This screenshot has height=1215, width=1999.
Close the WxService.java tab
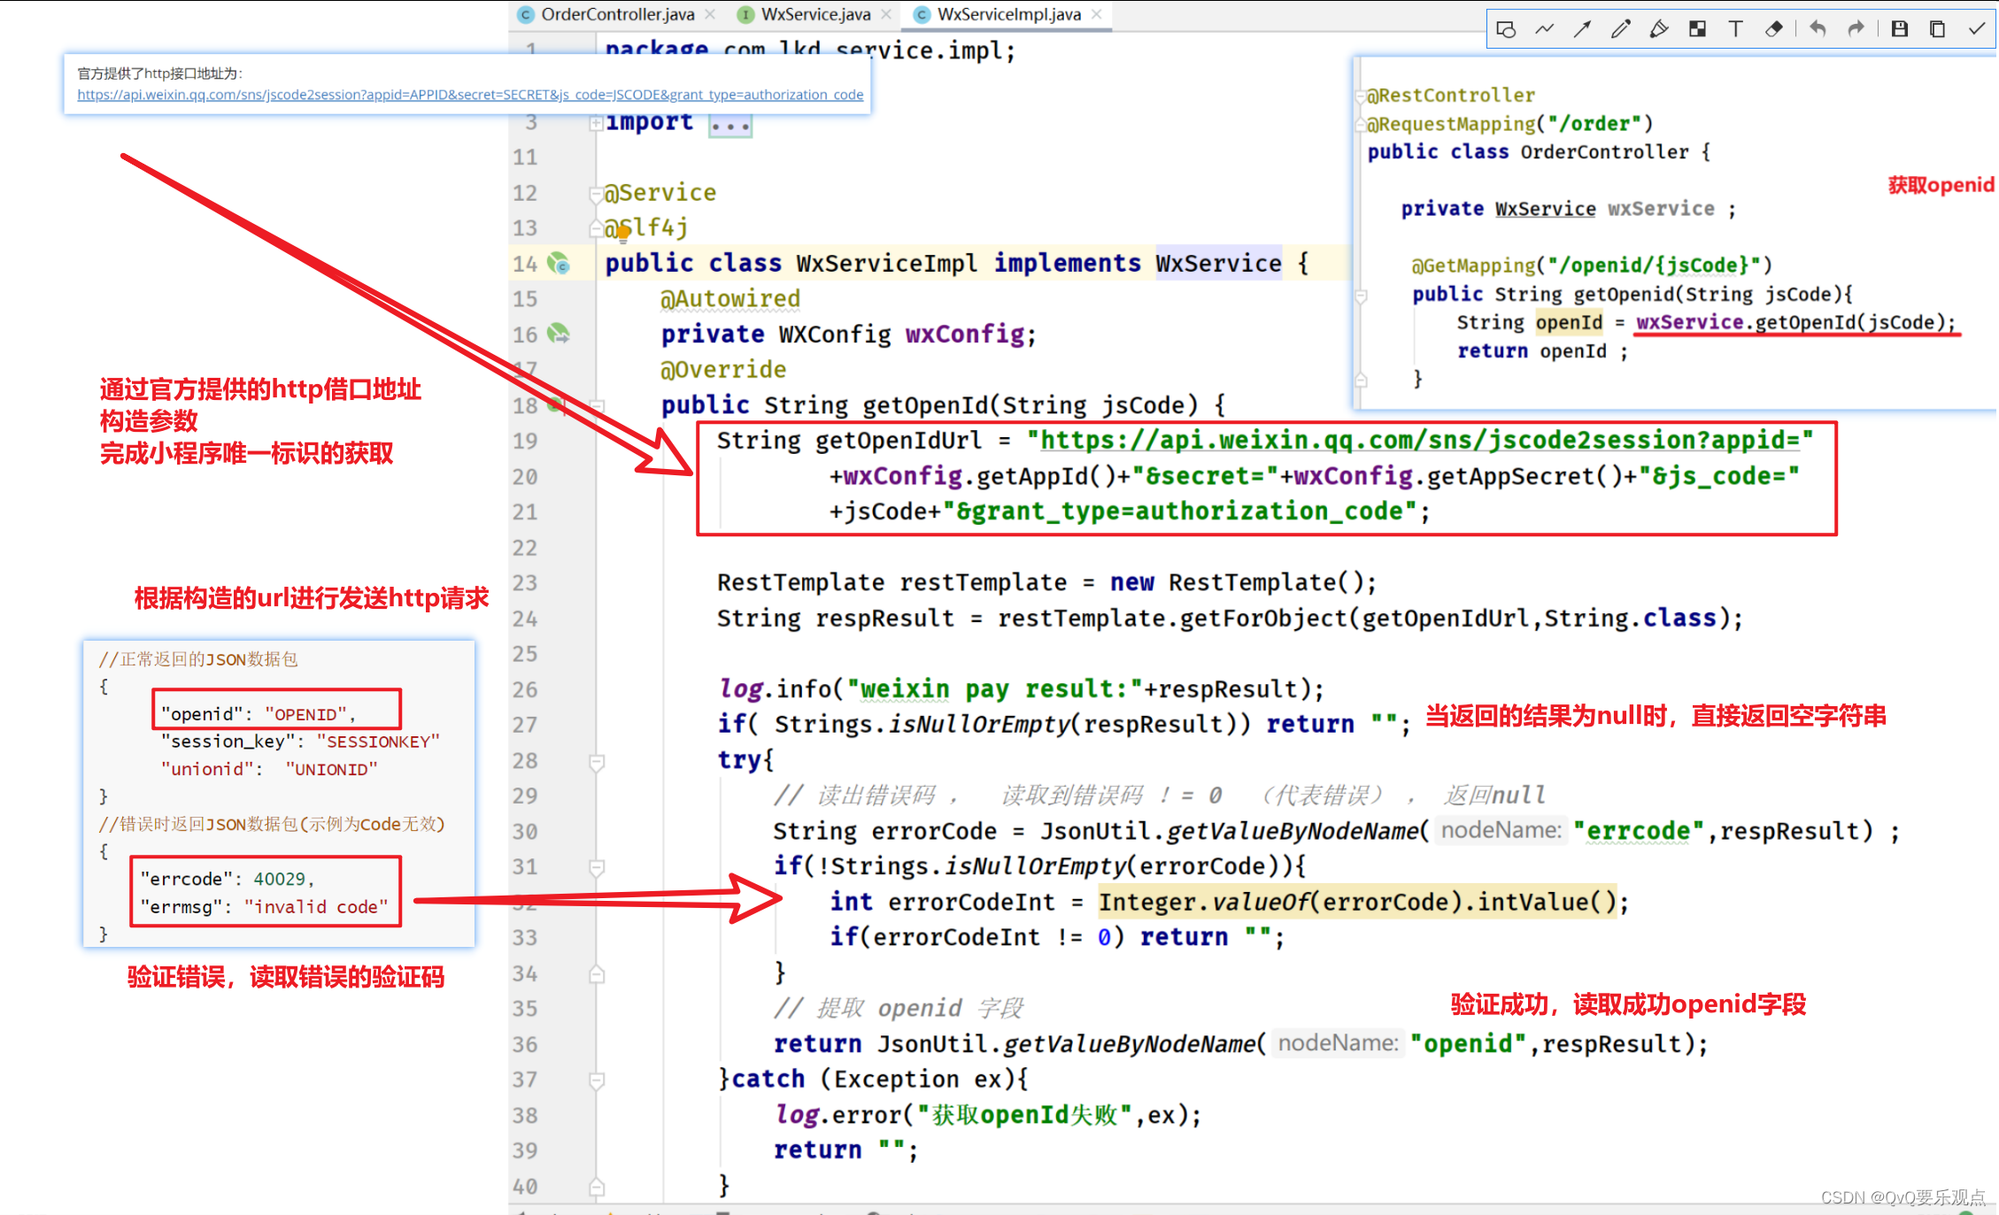[886, 14]
